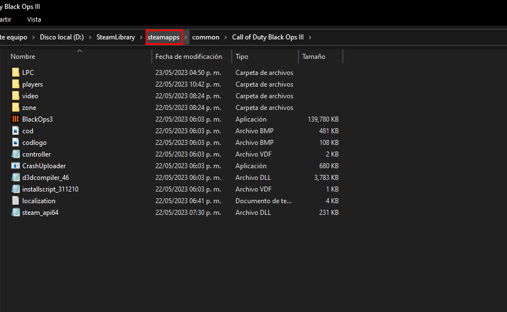
Task: Select the players folder icon
Action: [16, 84]
